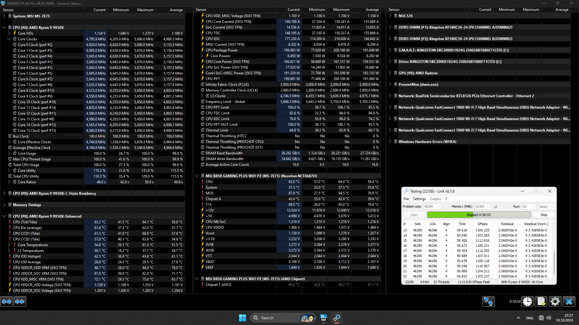The height and width of the screenshot is (325, 579).
Task: Click the LinX gear icon in taskbar
Action: [337, 318]
